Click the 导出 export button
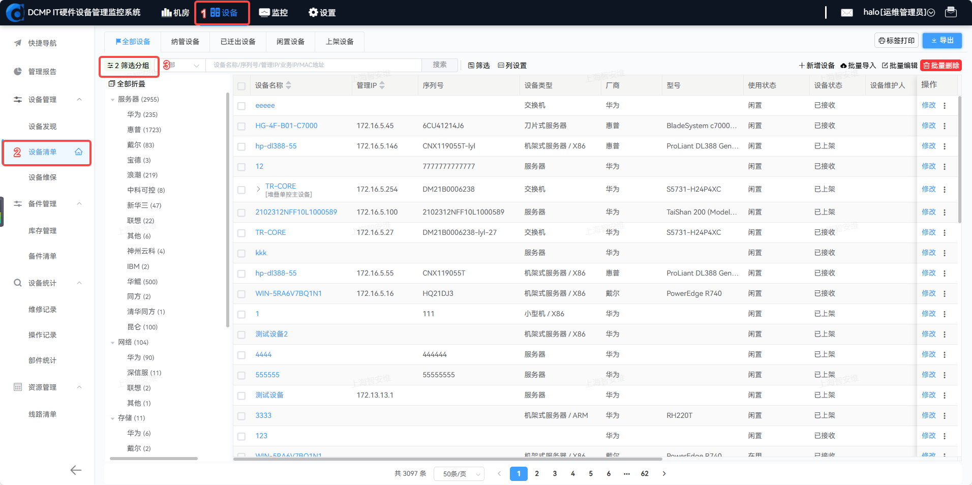Screen dimensions: 972x485 (943, 41)
